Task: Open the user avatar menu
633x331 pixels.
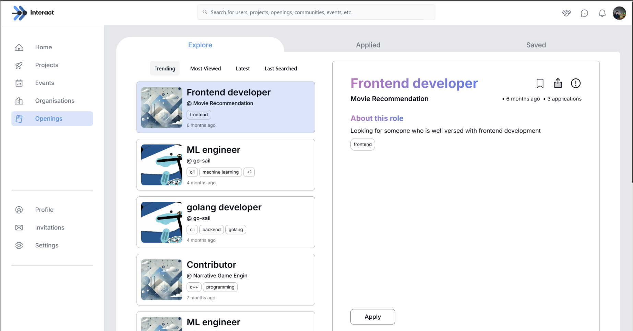Action: click(619, 13)
